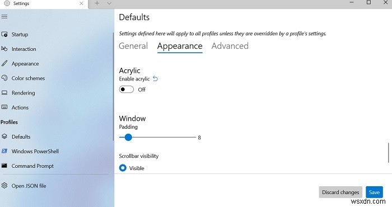Click the Save button
The image size is (392, 207).
[x=374, y=192]
